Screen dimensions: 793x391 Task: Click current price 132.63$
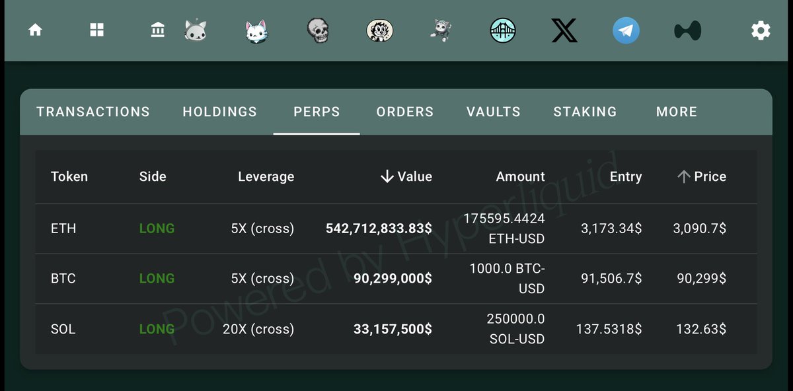coord(701,329)
